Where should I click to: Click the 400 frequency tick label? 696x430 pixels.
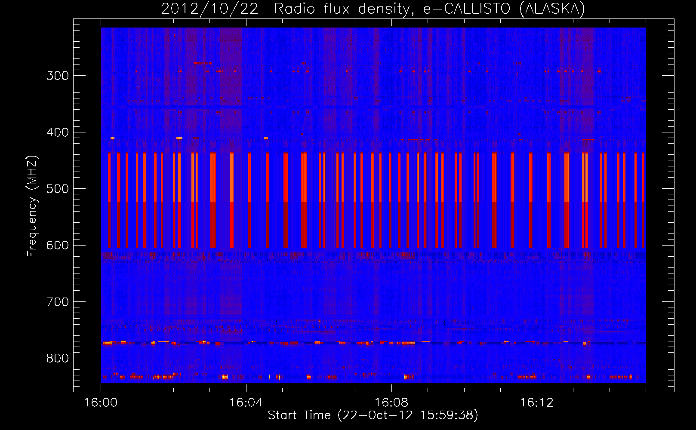tap(58, 132)
